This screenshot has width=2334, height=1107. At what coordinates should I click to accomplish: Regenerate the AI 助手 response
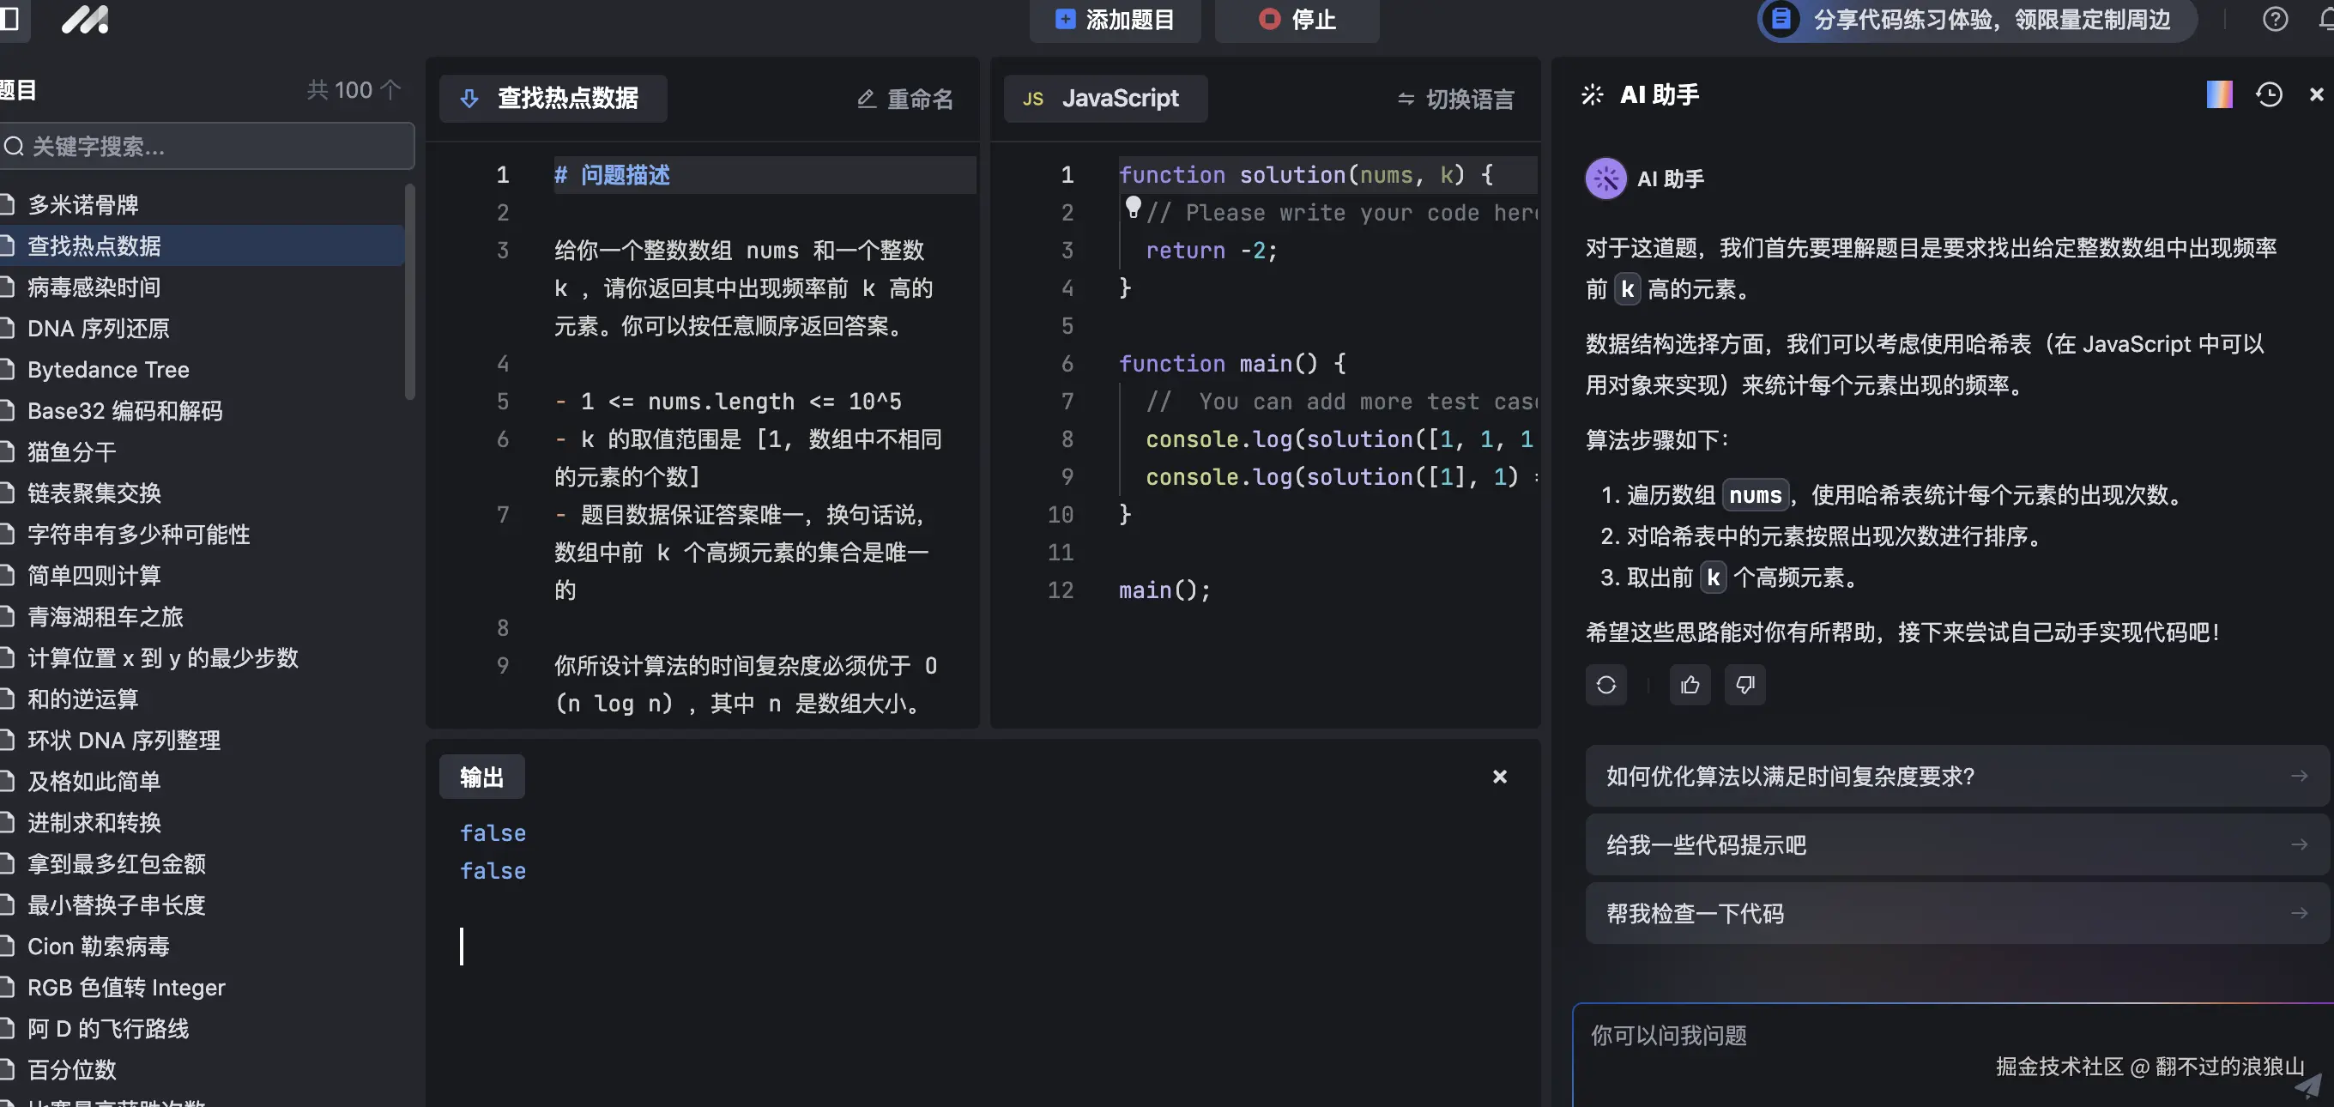point(1605,685)
